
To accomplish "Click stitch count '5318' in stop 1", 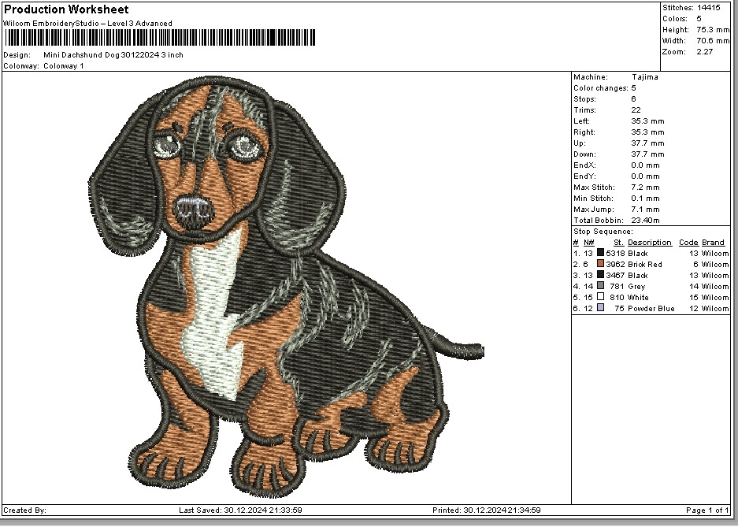I will [x=615, y=254].
